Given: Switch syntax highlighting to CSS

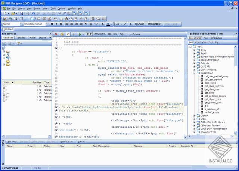Looking at the screenshot, I should click(x=109, y=34).
